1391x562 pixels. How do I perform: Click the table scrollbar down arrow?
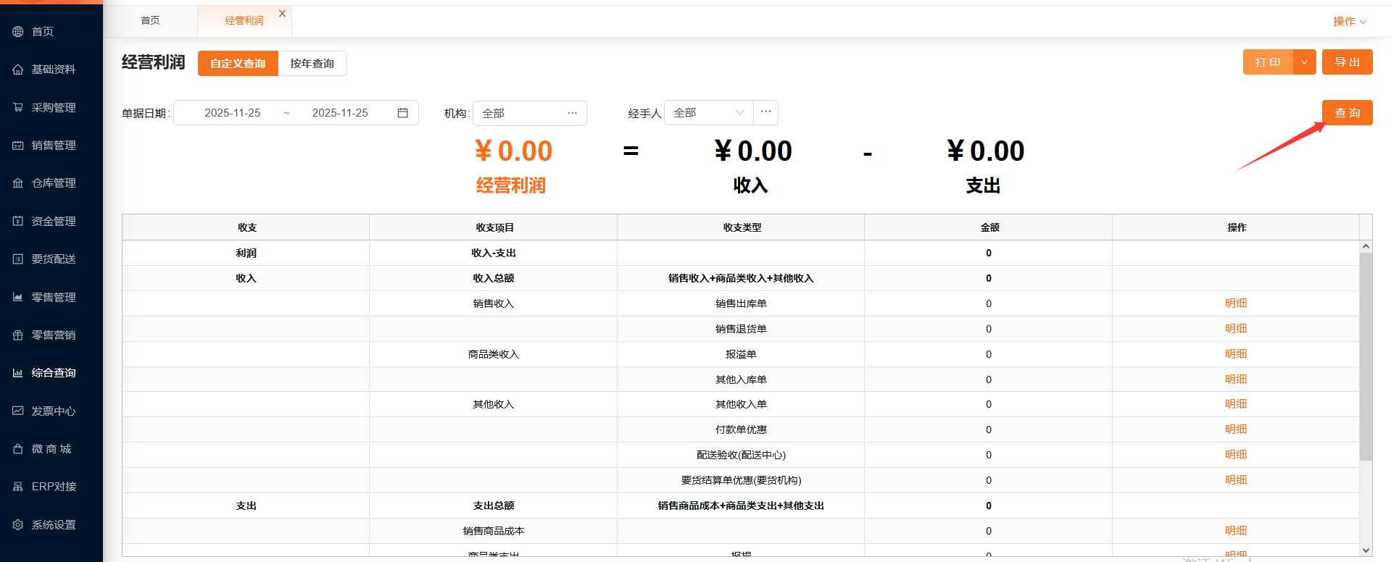(1366, 550)
